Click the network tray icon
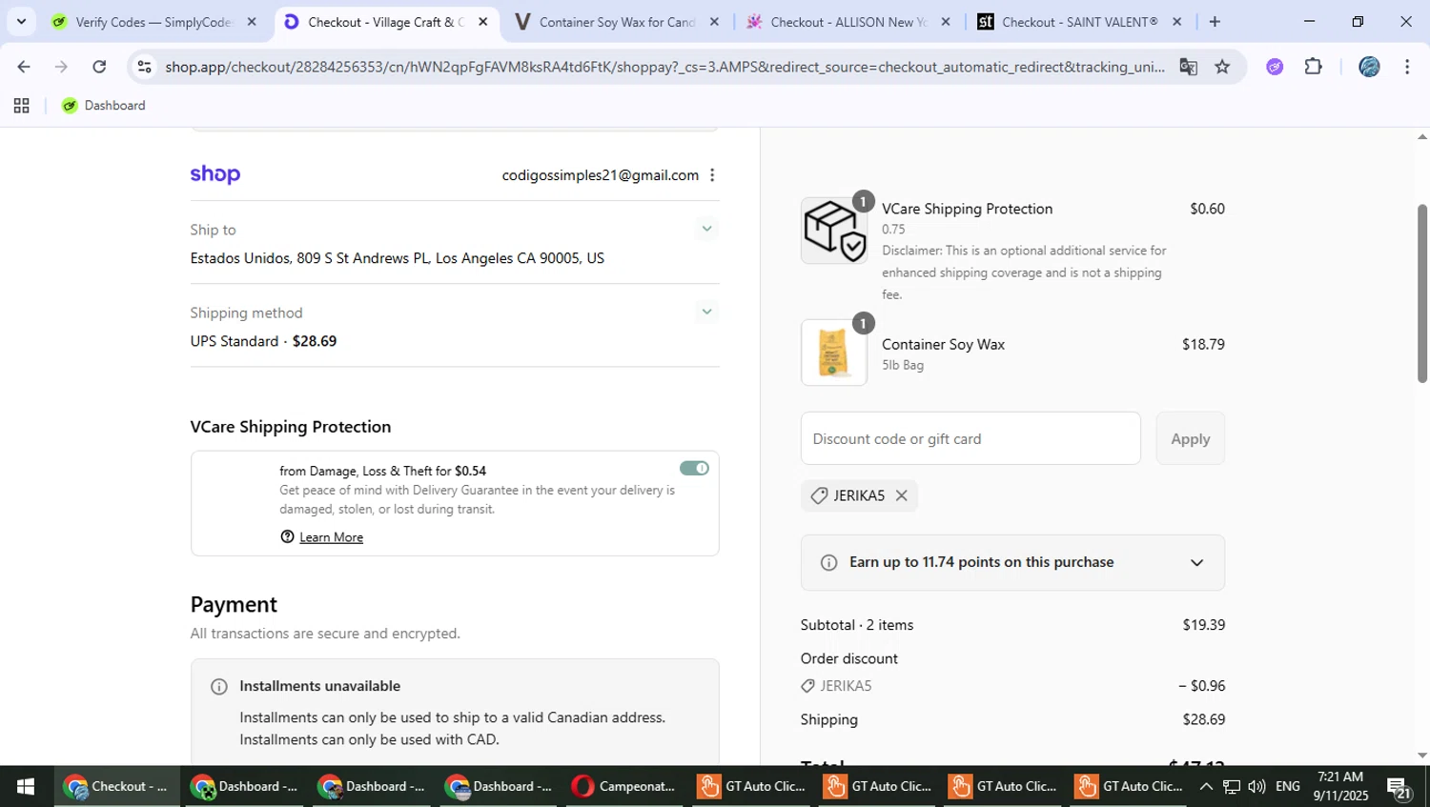The height and width of the screenshot is (807, 1430). [x=1232, y=786]
